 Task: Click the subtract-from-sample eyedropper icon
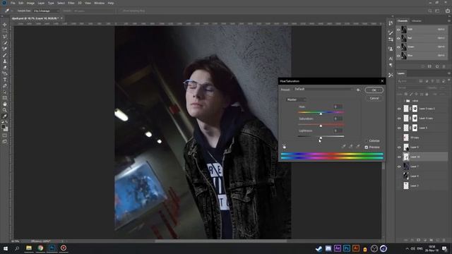point(358,147)
